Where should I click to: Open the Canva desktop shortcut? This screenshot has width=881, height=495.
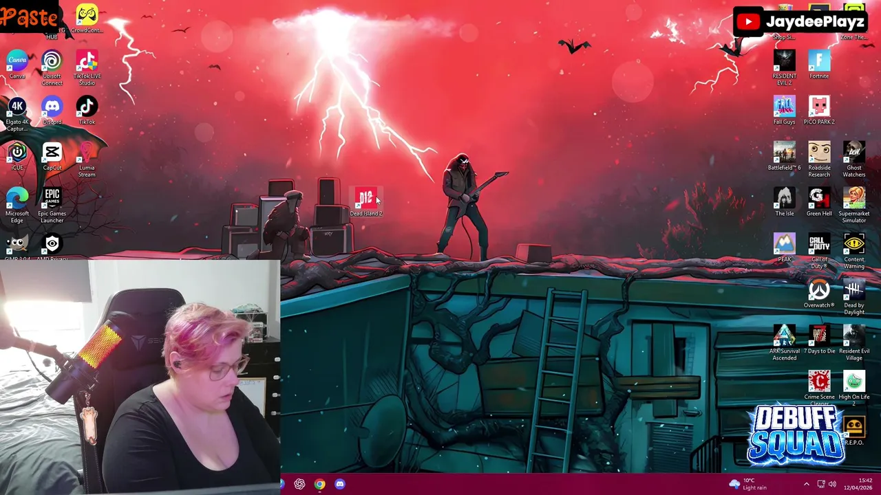[x=17, y=63]
